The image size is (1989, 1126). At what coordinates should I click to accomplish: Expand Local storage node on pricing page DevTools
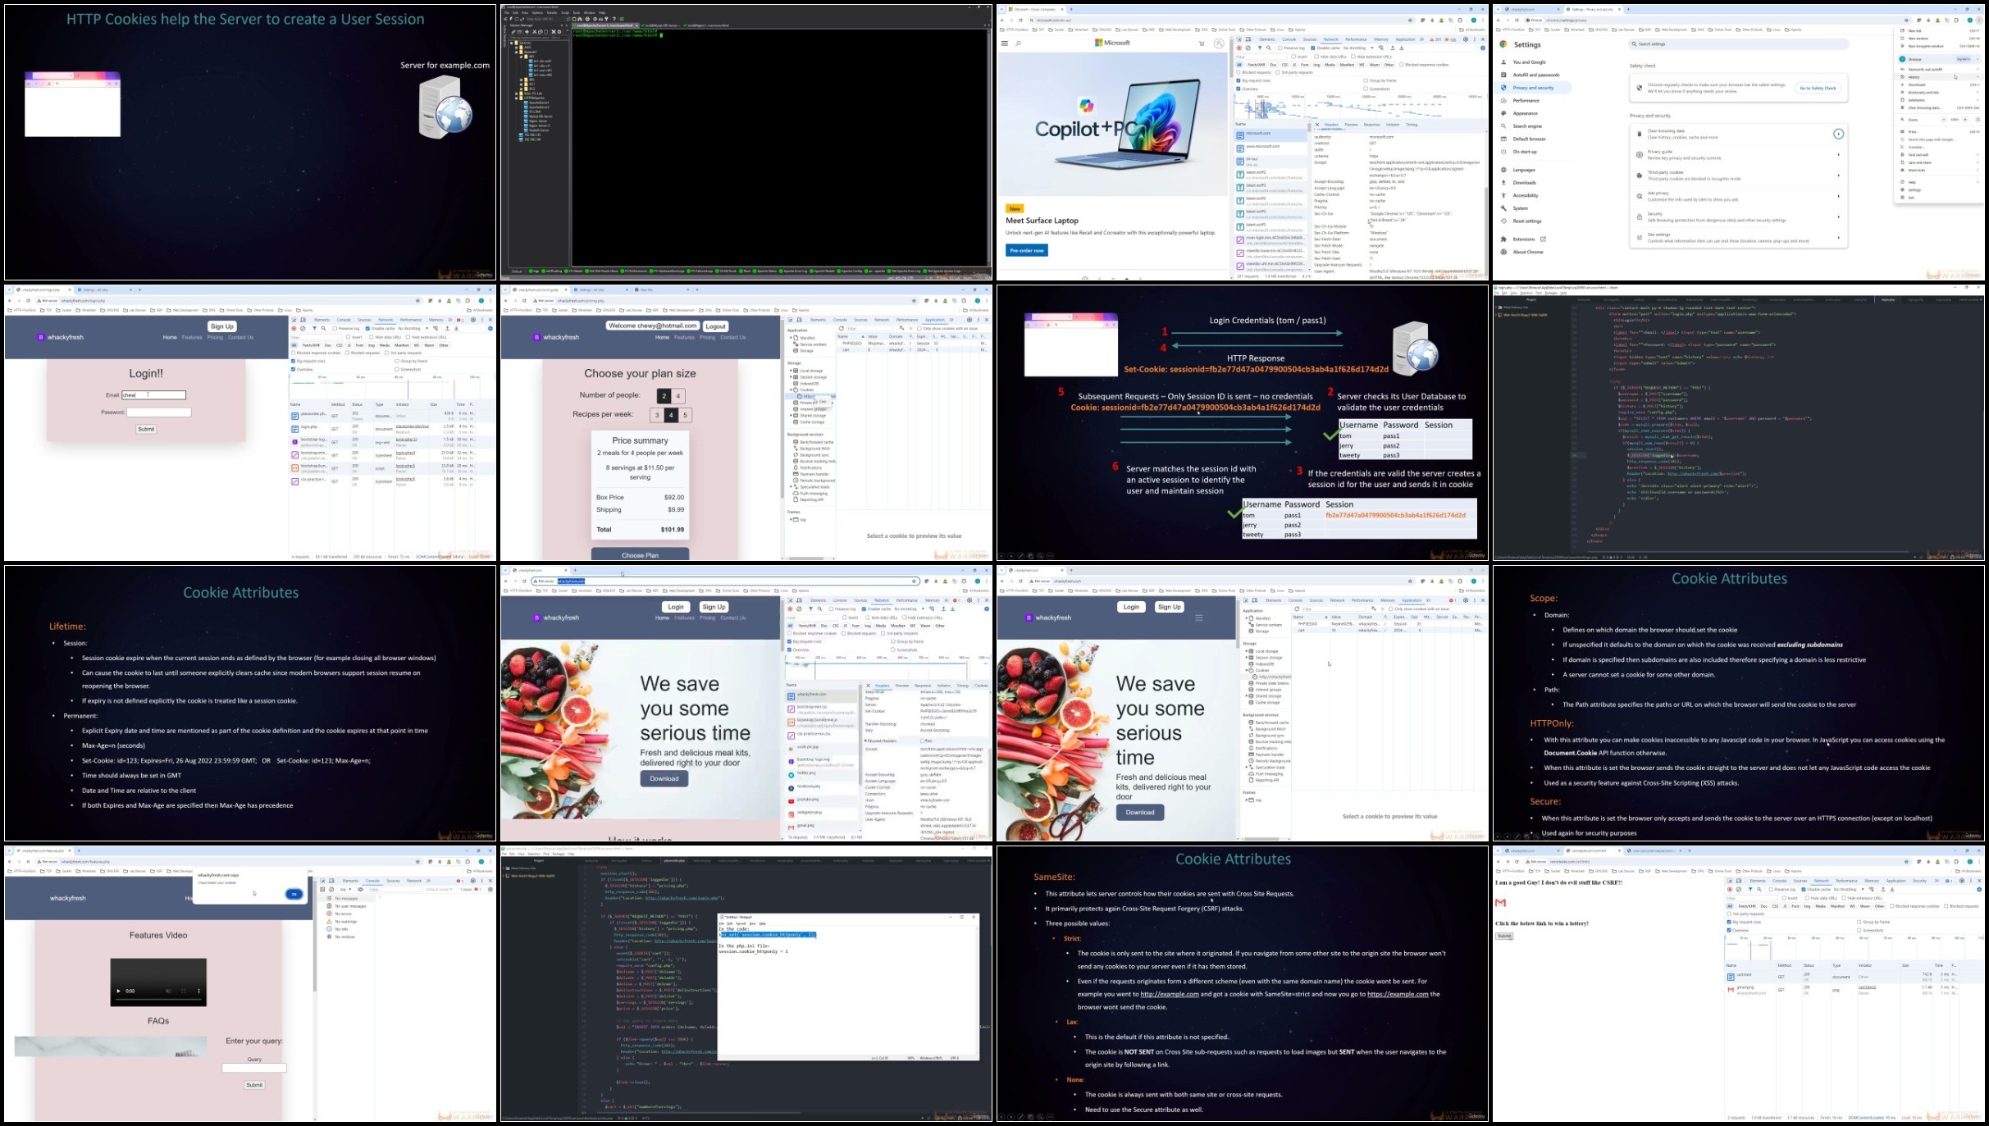pos(791,371)
